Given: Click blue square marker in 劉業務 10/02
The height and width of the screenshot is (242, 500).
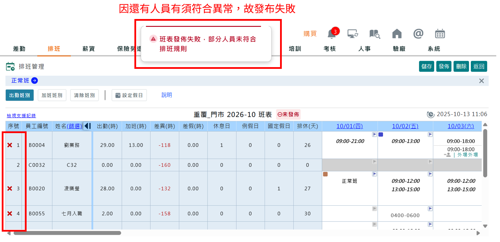Looking at the screenshot, I should coord(381,135).
